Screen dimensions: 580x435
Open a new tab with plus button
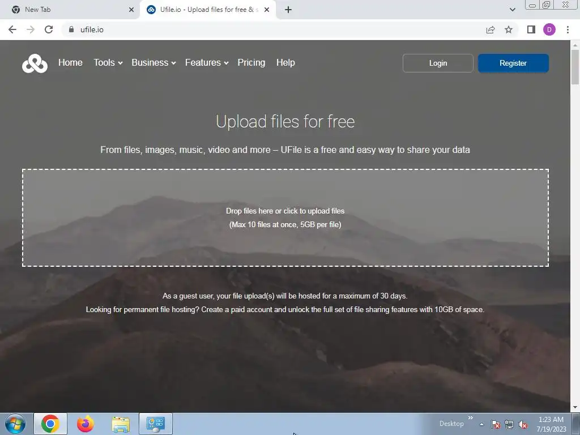(288, 10)
